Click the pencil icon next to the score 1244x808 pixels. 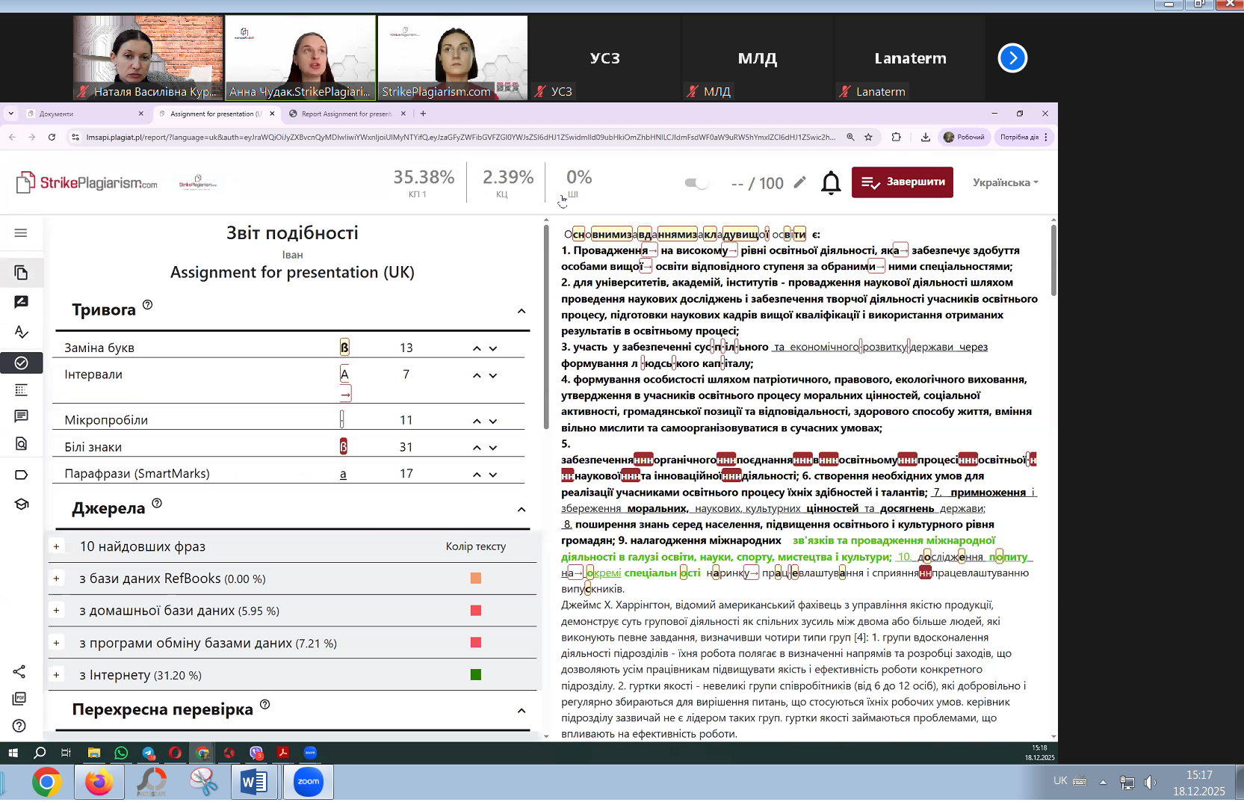[x=799, y=182]
